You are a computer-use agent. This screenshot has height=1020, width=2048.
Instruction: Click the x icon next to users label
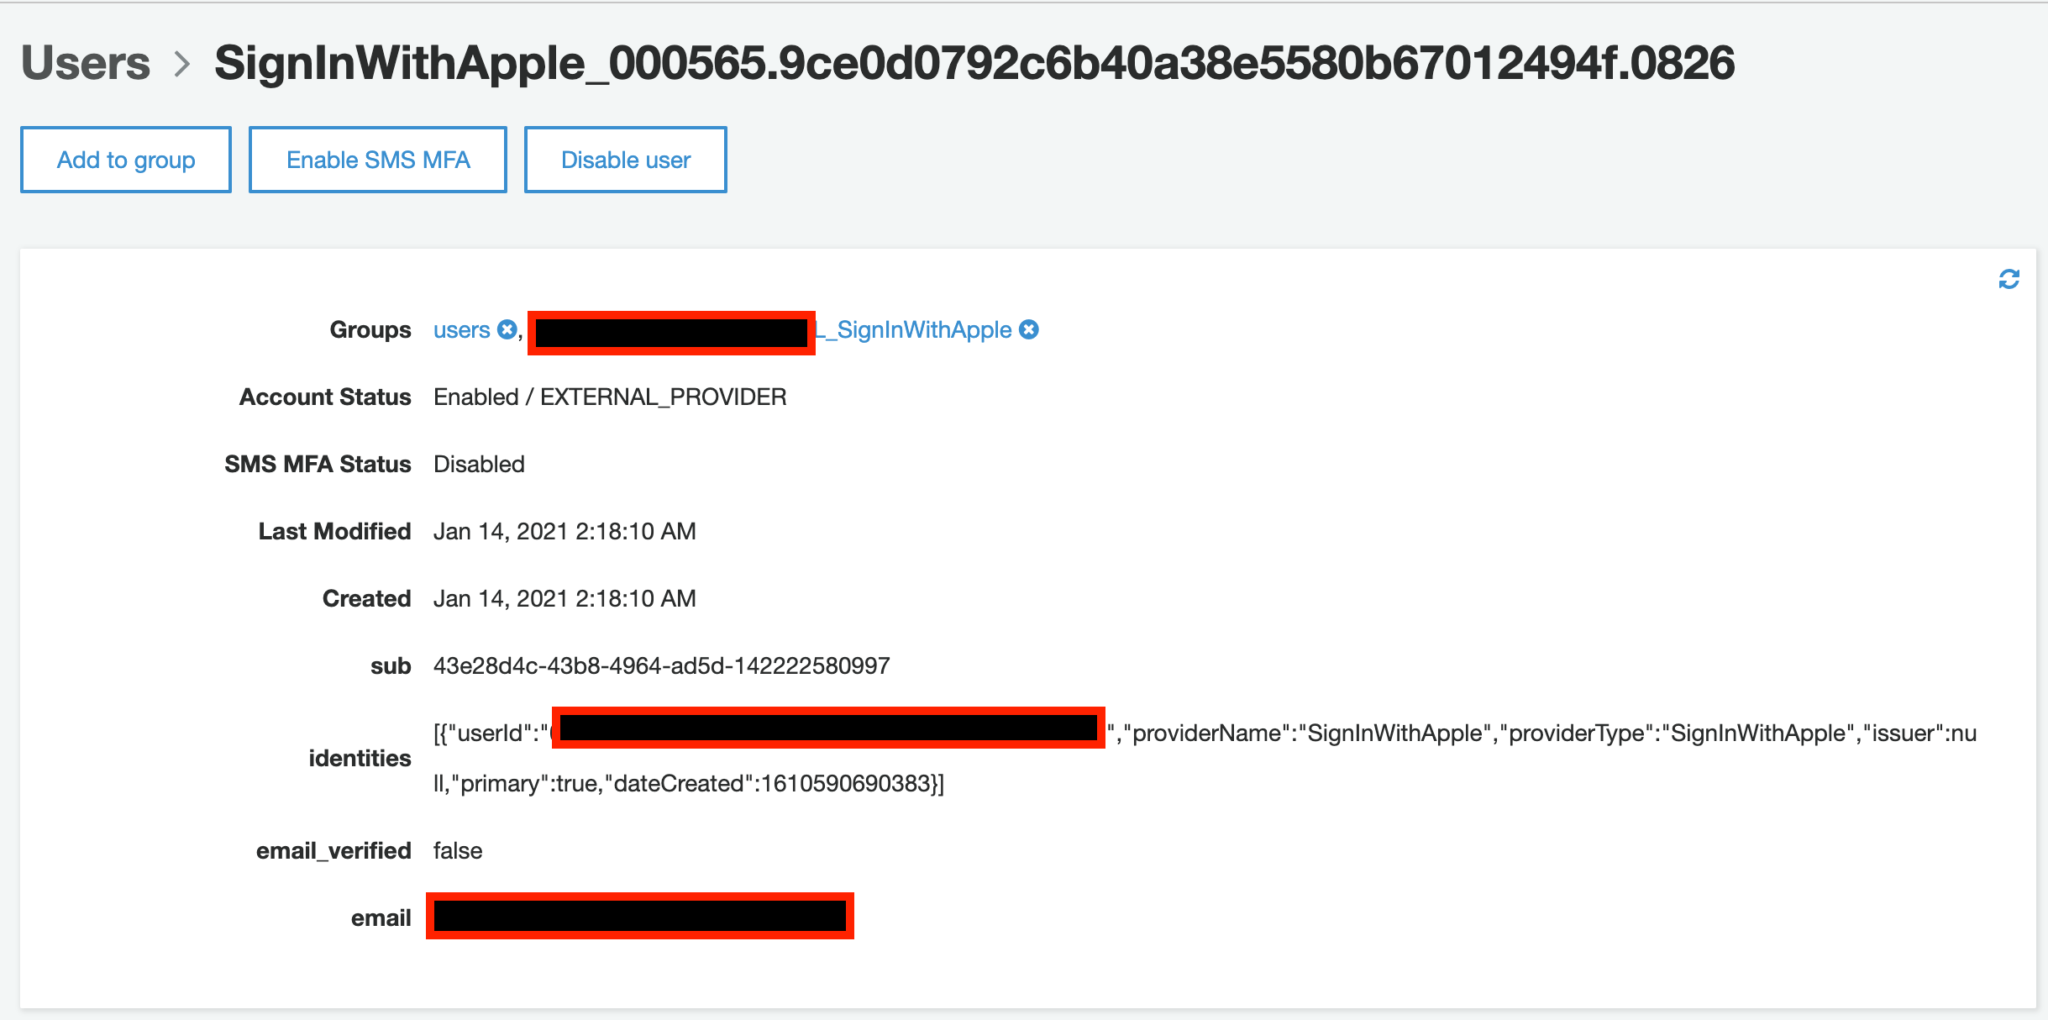[x=507, y=329]
